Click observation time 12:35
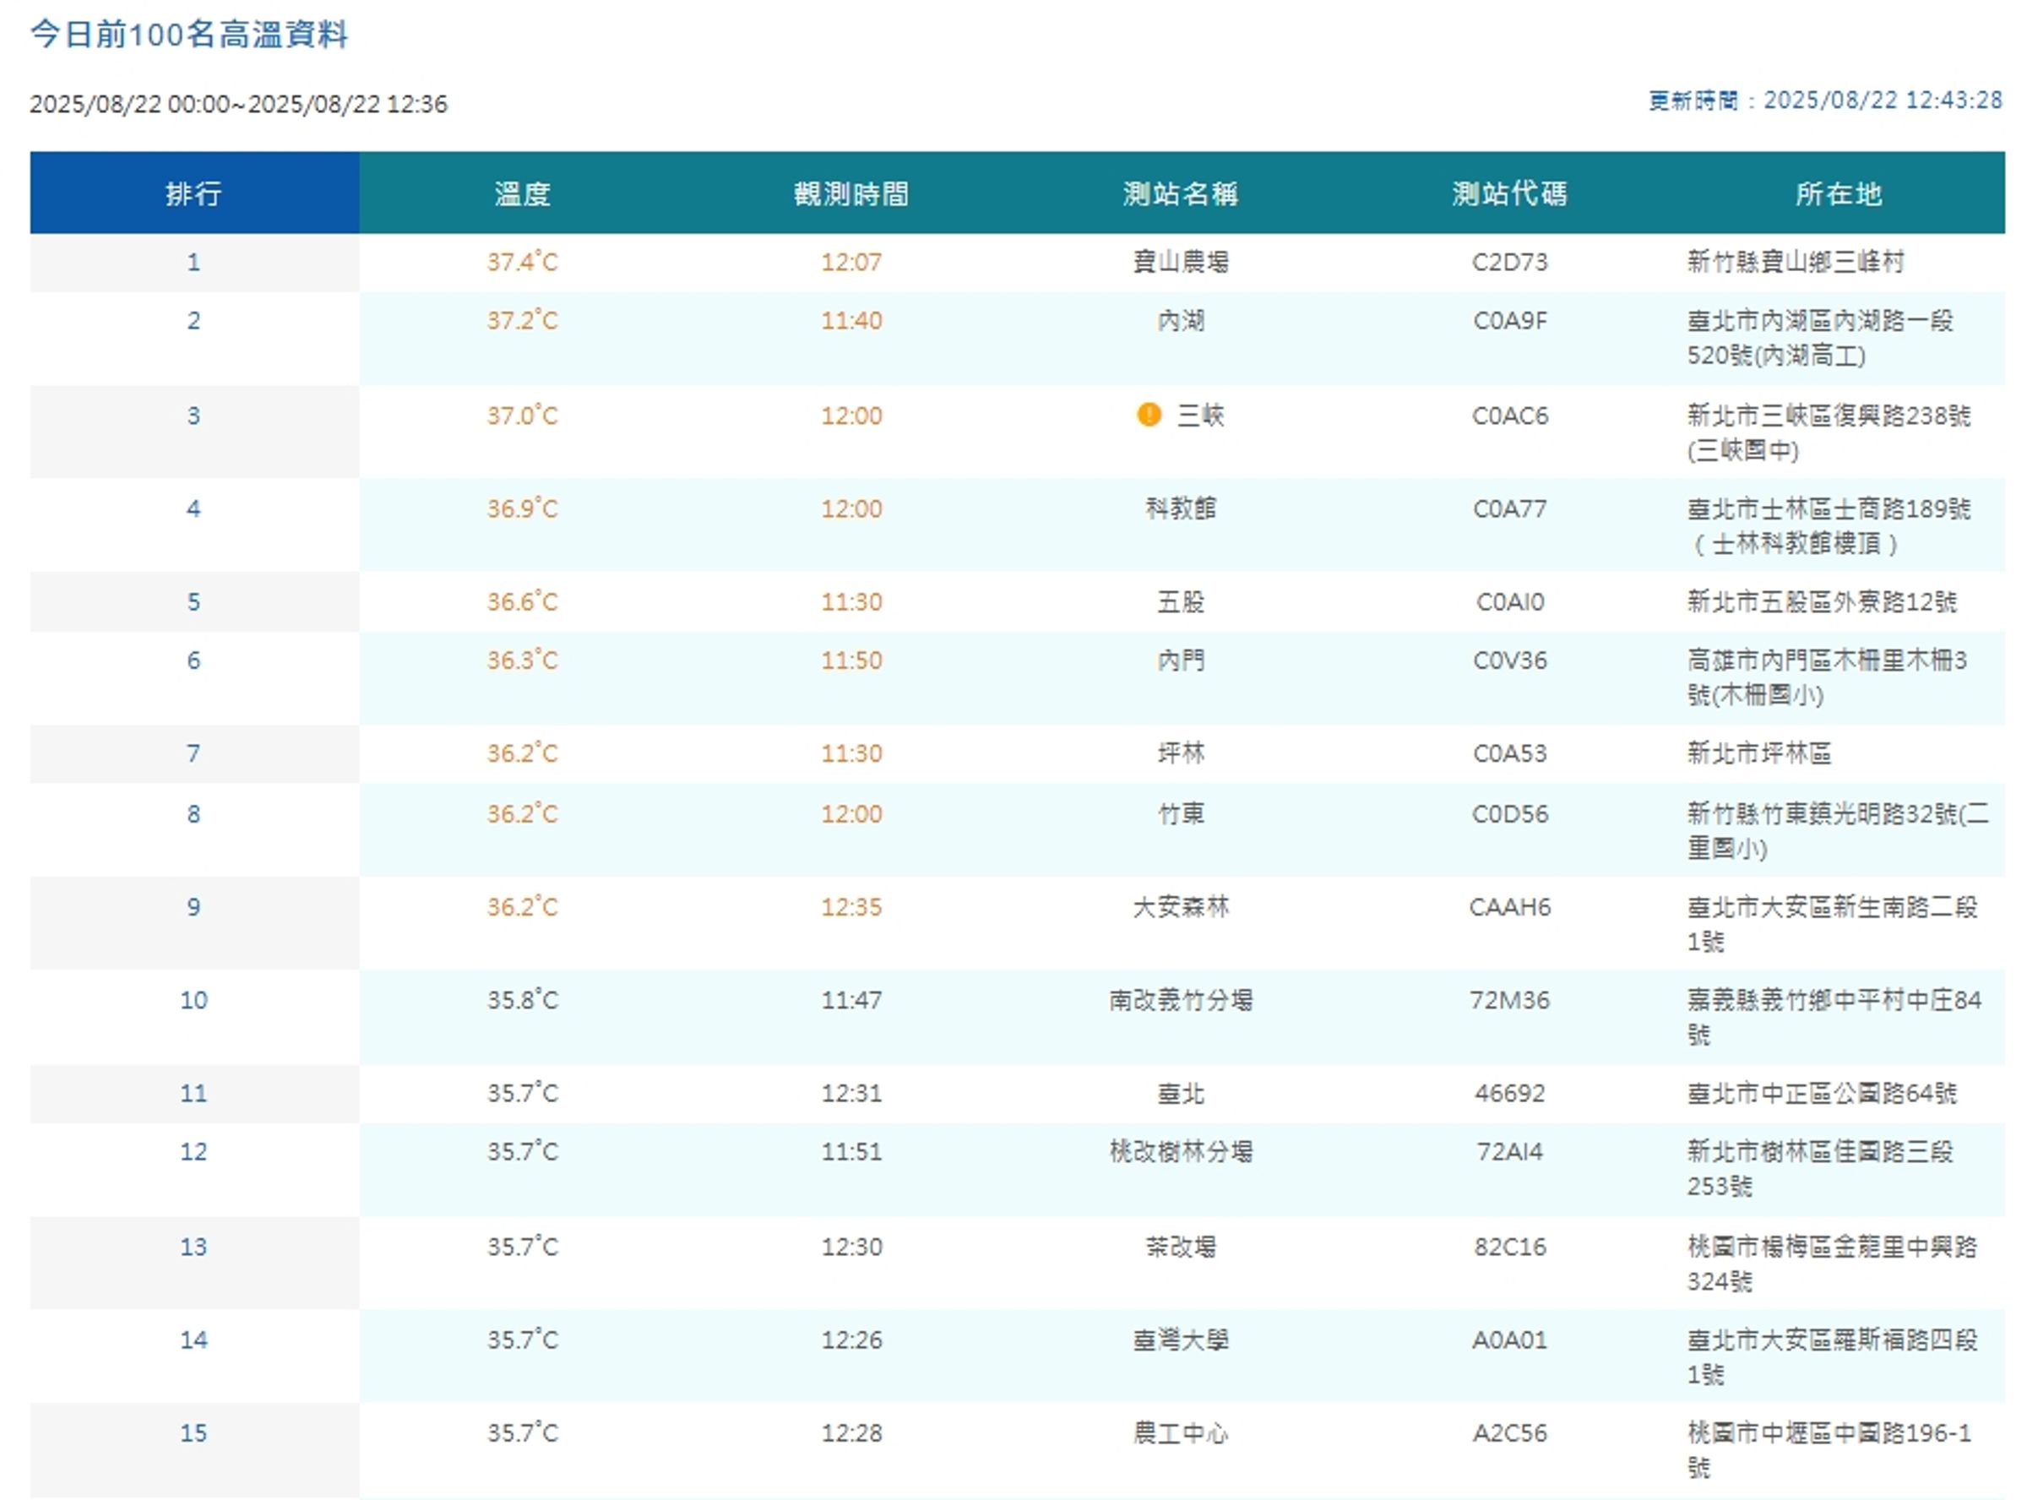The width and height of the screenshot is (2027, 1500). 851,907
